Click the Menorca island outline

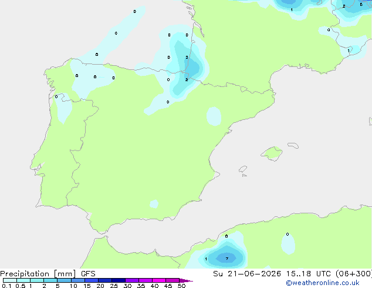[293, 145]
